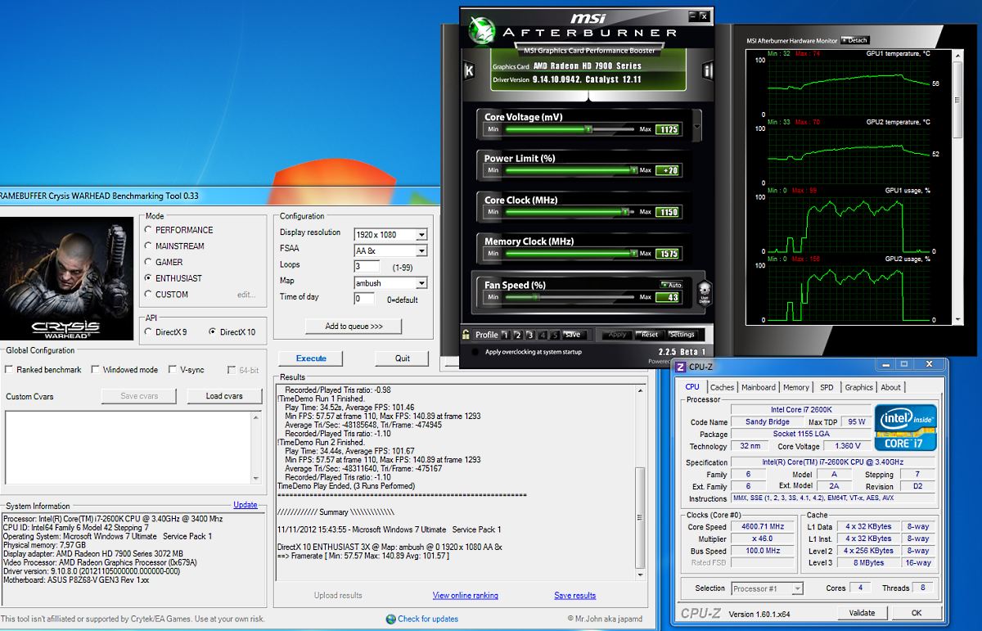Click the Add to queue button

click(x=354, y=326)
